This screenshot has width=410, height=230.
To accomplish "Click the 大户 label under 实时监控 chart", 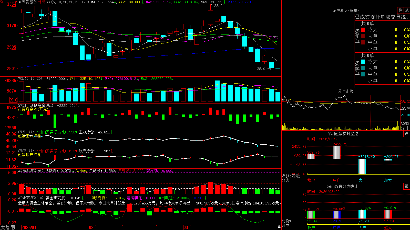I will (362, 180).
